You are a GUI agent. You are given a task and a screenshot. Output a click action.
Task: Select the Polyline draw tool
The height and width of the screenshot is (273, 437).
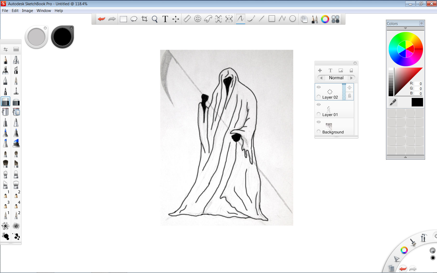click(x=282, y=19)
